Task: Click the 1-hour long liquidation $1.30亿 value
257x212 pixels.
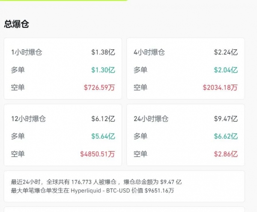Action: coord(103,70)
